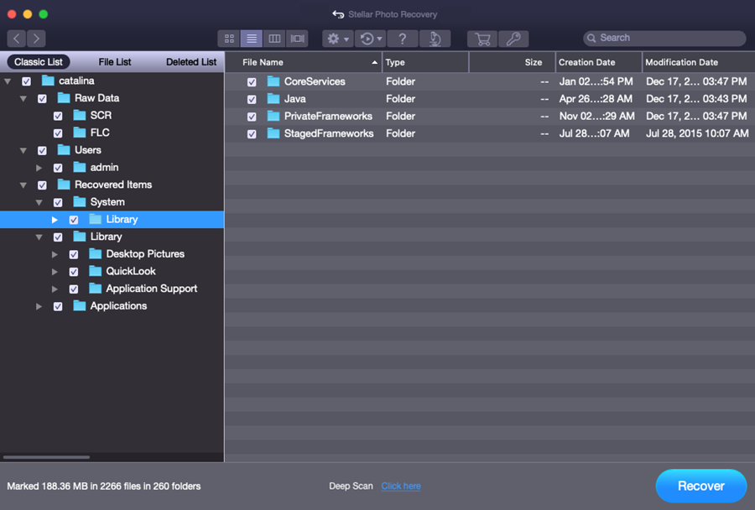Open help with the question mark icon
Image resolution: width=755 pixels, height=510 pixels.
[403, 39]
